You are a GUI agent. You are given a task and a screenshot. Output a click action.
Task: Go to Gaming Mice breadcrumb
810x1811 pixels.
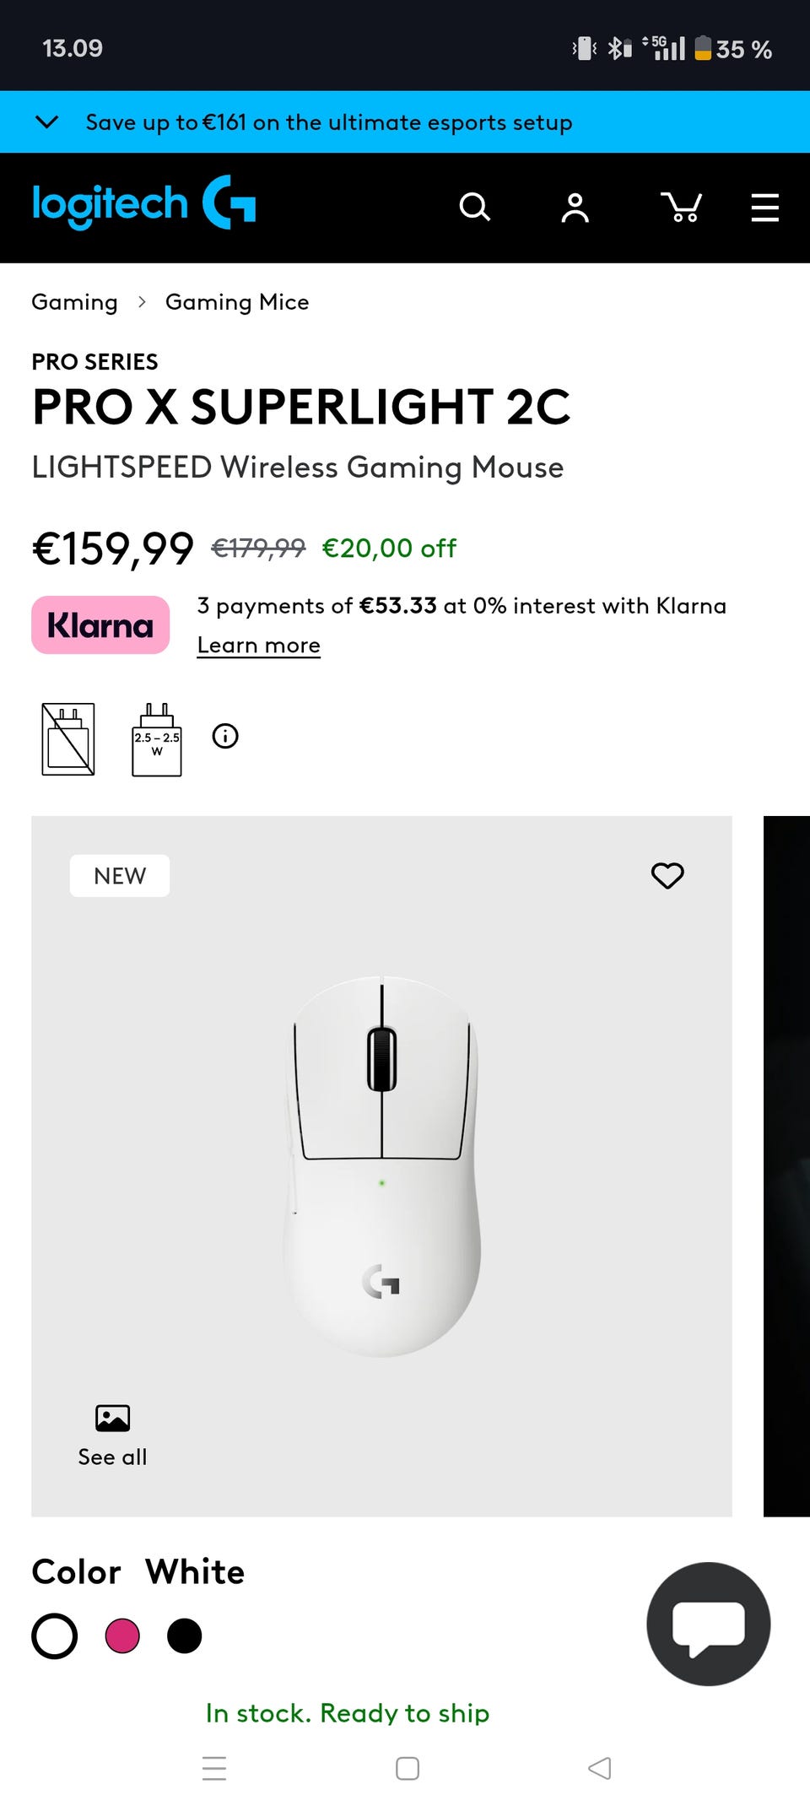click(237, 302)
